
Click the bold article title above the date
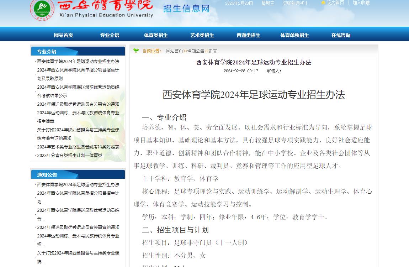254,62
